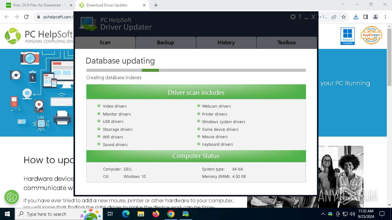Select "Sound drivers" list entry
The image size is (392, 220).
(115, 145)
